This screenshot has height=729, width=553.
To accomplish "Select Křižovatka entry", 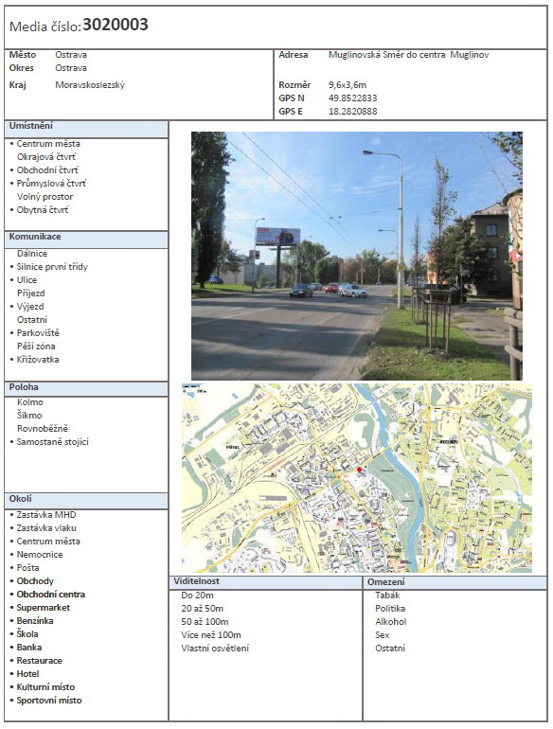I will point(38,360).
